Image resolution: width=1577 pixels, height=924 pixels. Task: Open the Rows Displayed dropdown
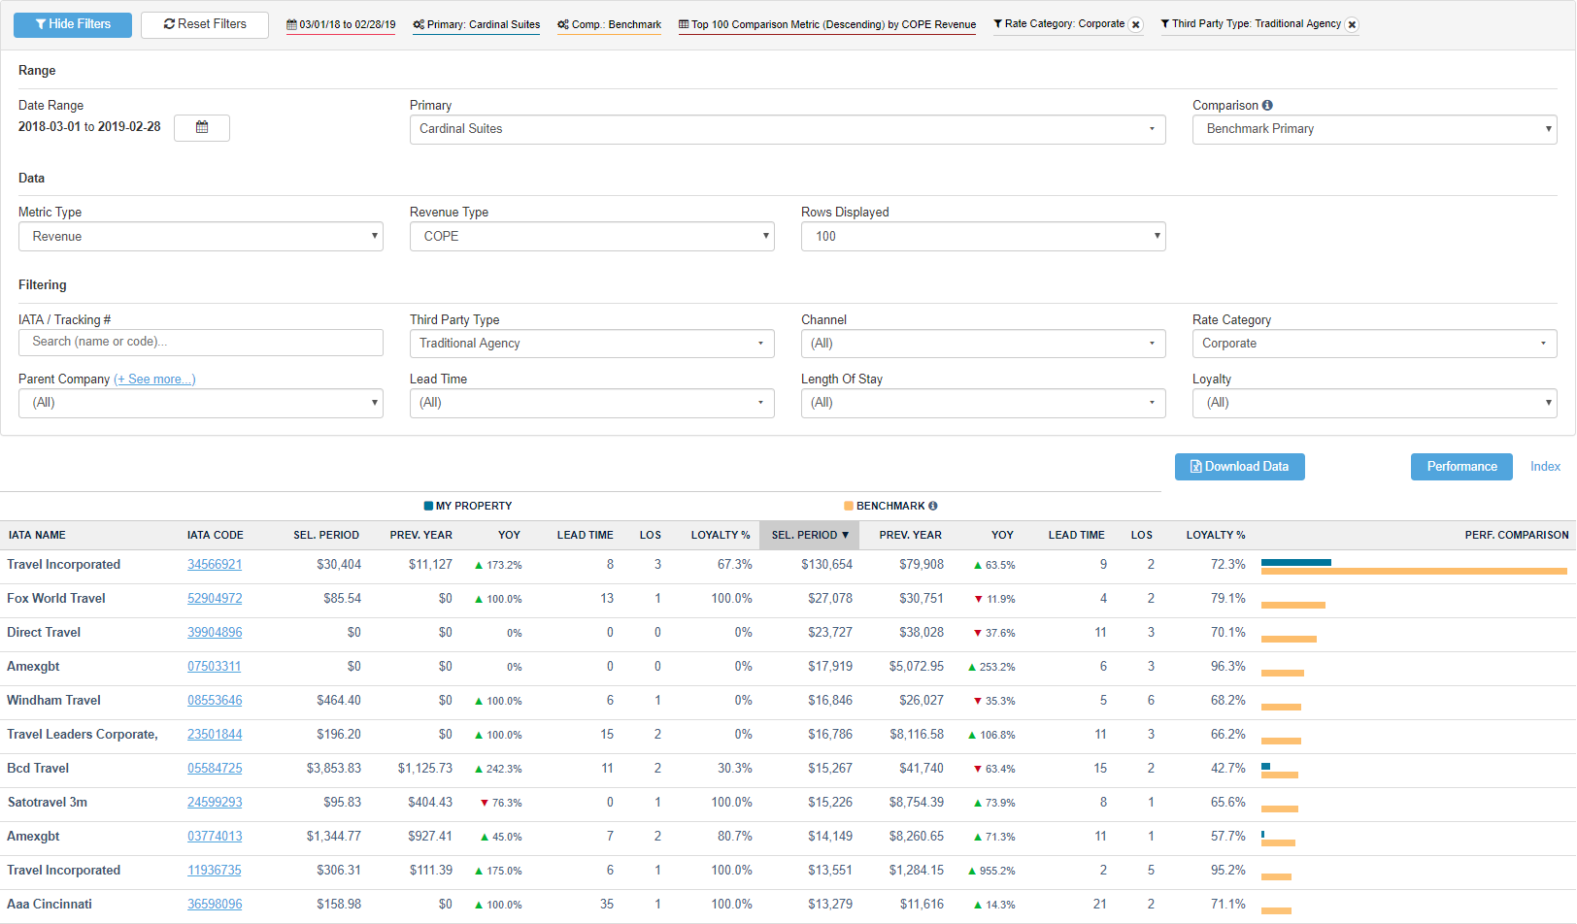pos(984,237)
